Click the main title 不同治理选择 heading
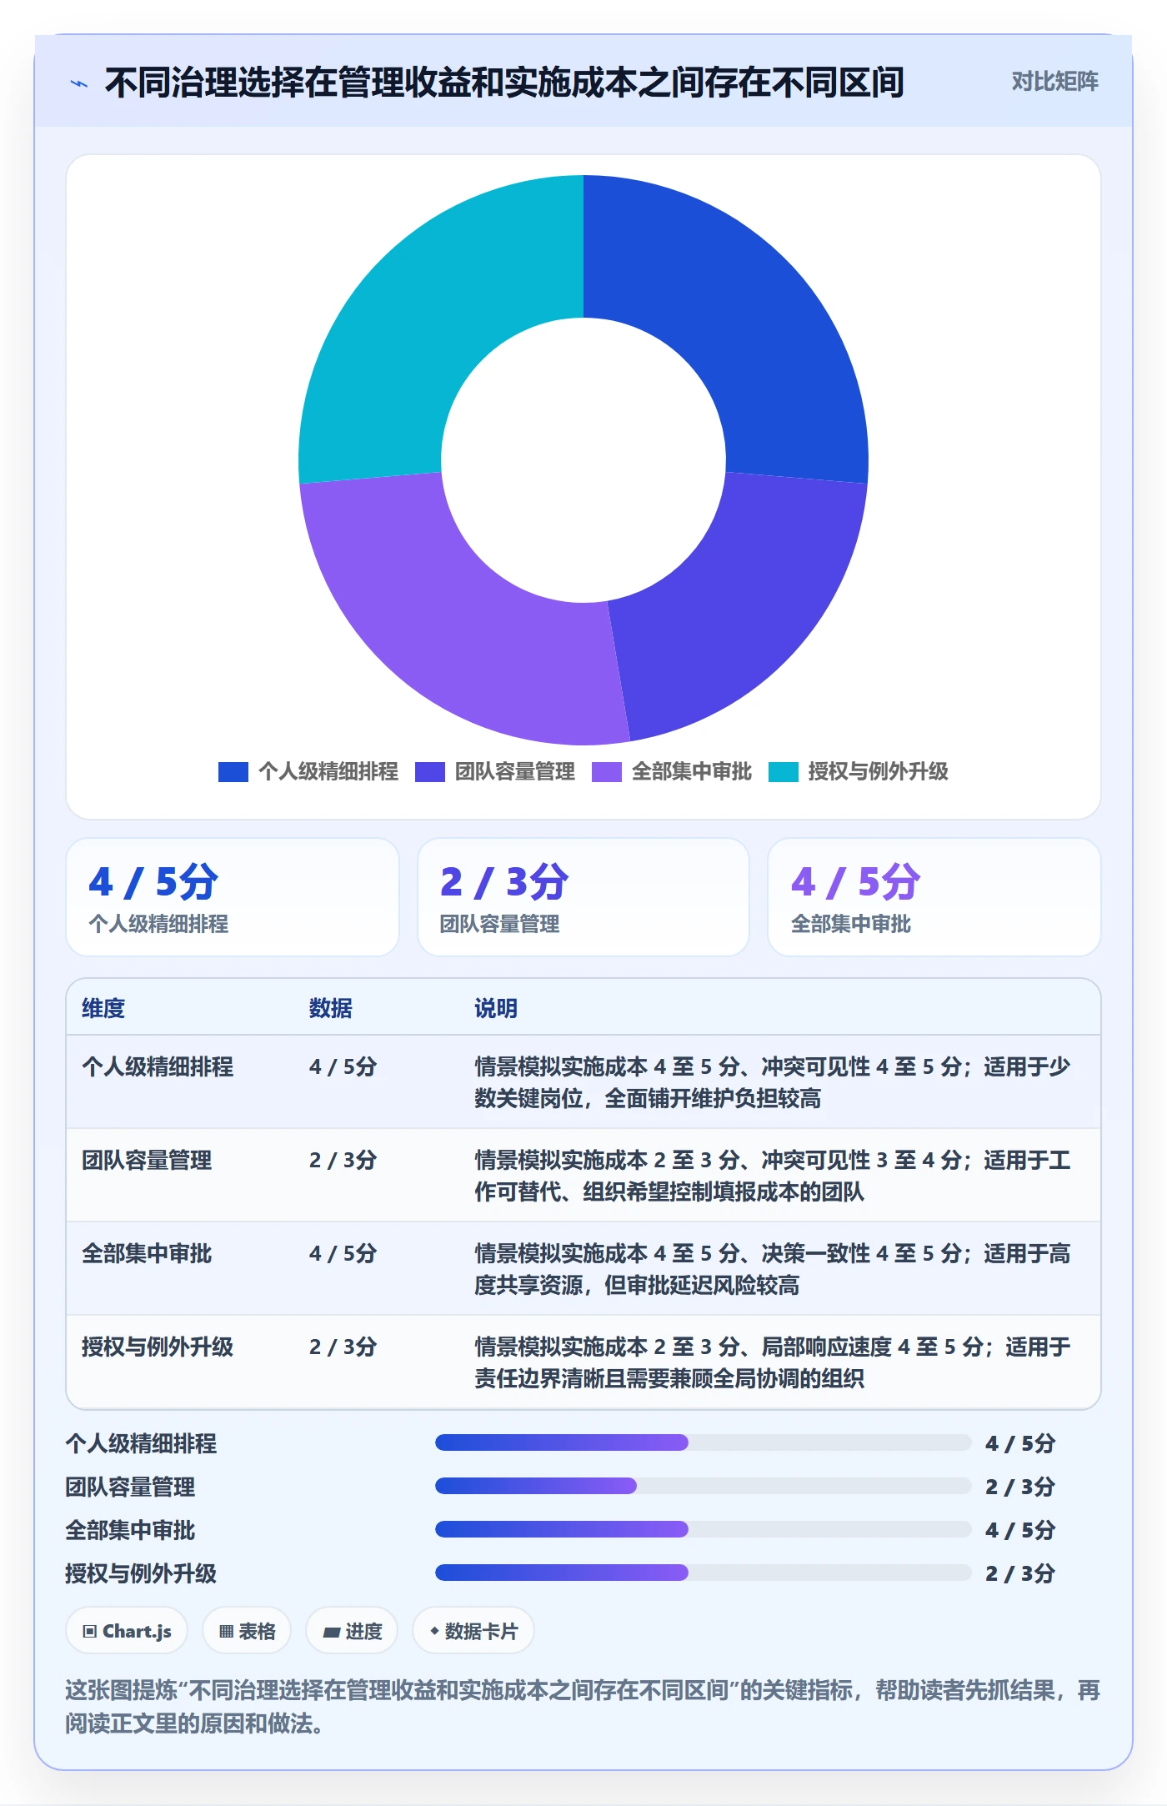1167x1806 pixels. pyautogui.click(x=504, y=83)
